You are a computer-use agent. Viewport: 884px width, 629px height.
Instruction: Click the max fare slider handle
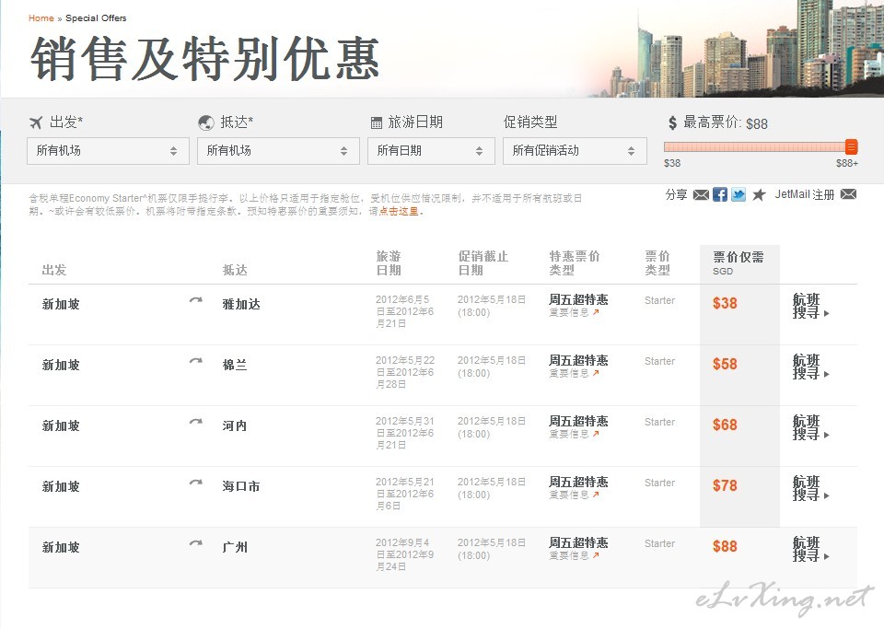pyautogui.click(x=851, y=147)
